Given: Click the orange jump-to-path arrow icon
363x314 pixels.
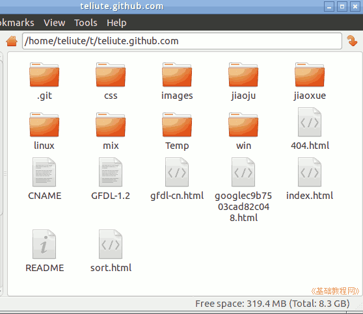Looking at the screenshot, I should pyautogui.click(x=352, y=41).
